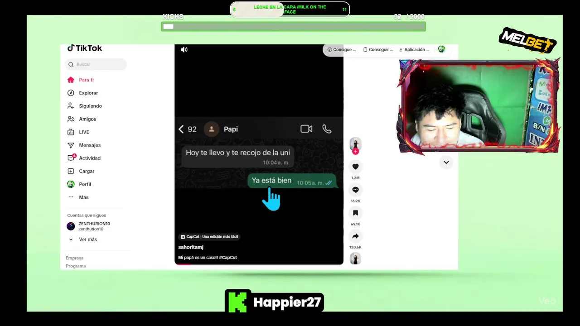
Task: Open the Para ti feed
Action: click(86, 80)
